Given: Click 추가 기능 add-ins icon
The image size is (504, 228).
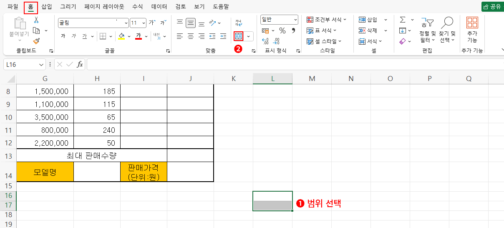Looking at the screenshot, I should click(x=472, y=30).
